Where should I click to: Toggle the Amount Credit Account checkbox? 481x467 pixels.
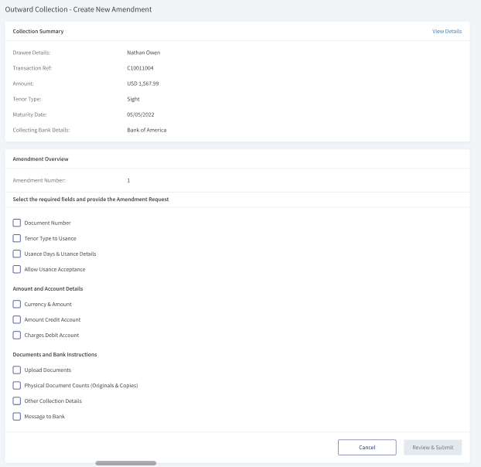tap(17, 319)
